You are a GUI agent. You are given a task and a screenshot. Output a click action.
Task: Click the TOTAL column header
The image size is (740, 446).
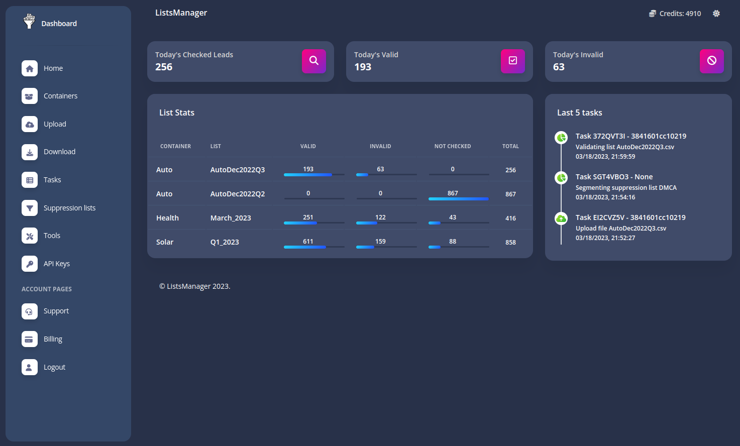(510, 146)
